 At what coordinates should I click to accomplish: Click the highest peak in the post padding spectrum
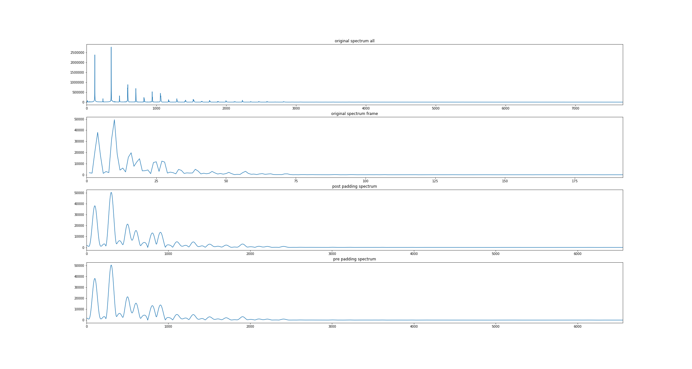click(x=111, y=193)
